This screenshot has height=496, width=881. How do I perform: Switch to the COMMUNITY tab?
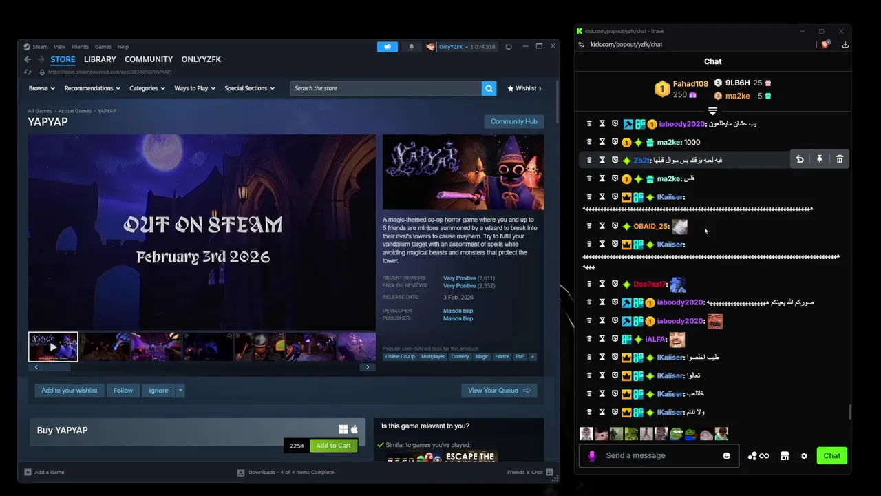click(149, 59)
